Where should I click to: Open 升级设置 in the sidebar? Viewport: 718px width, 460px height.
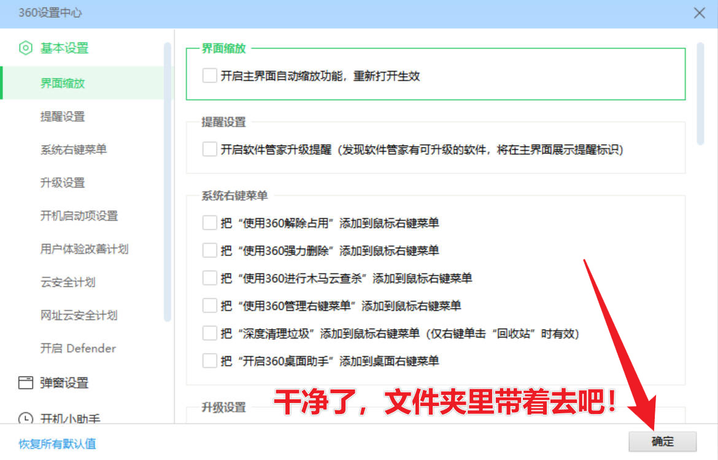63,183
